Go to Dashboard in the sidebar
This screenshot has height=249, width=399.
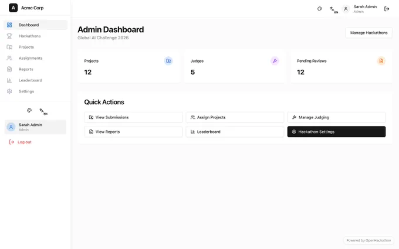tap(35, 25)
